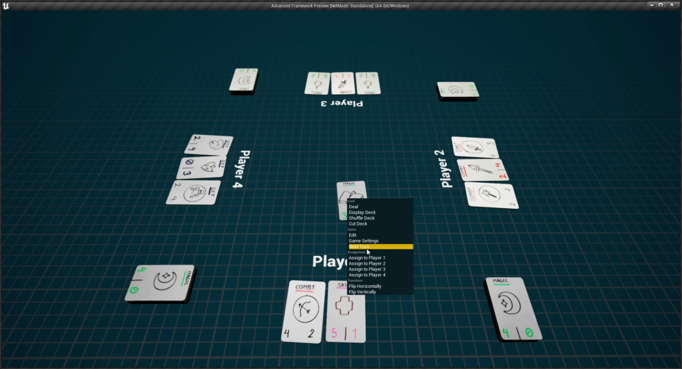This screenshot has width=682, height=369.
Task: Select Player 2's top sword circle card
Action: [x=474, y=148]
